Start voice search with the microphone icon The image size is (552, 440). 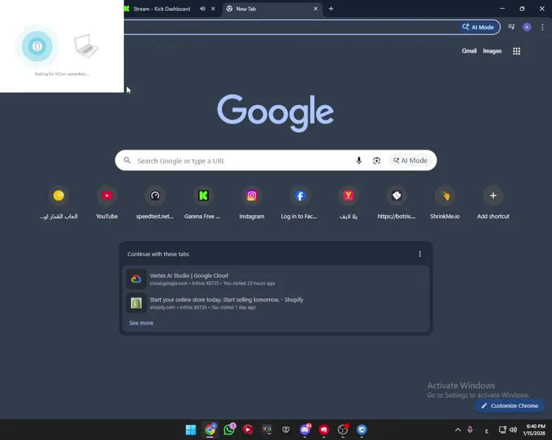359,161
